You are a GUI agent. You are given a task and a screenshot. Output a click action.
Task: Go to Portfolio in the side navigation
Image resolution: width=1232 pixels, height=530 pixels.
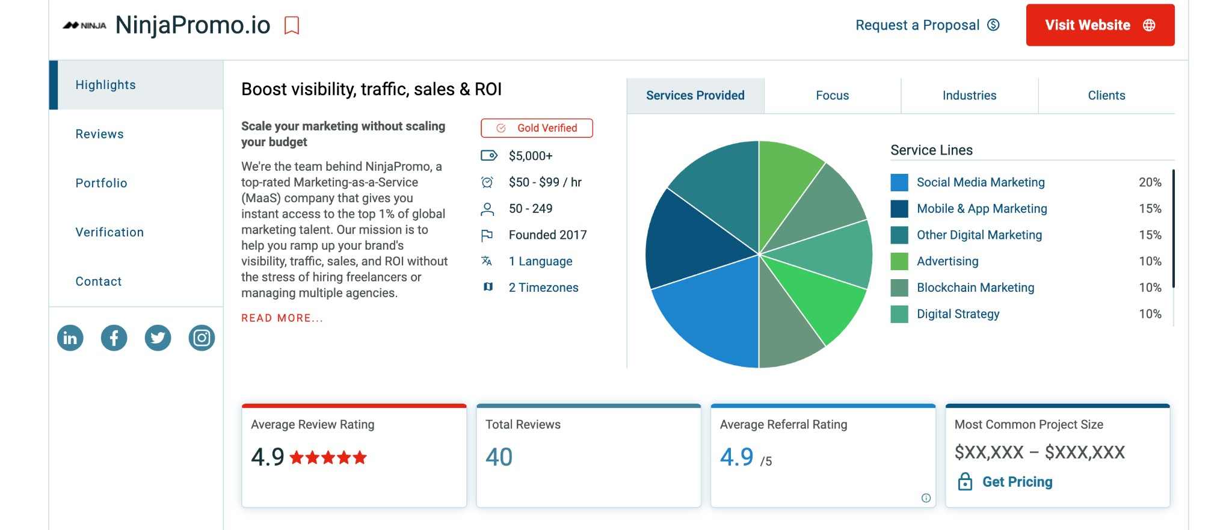(136, 183)
